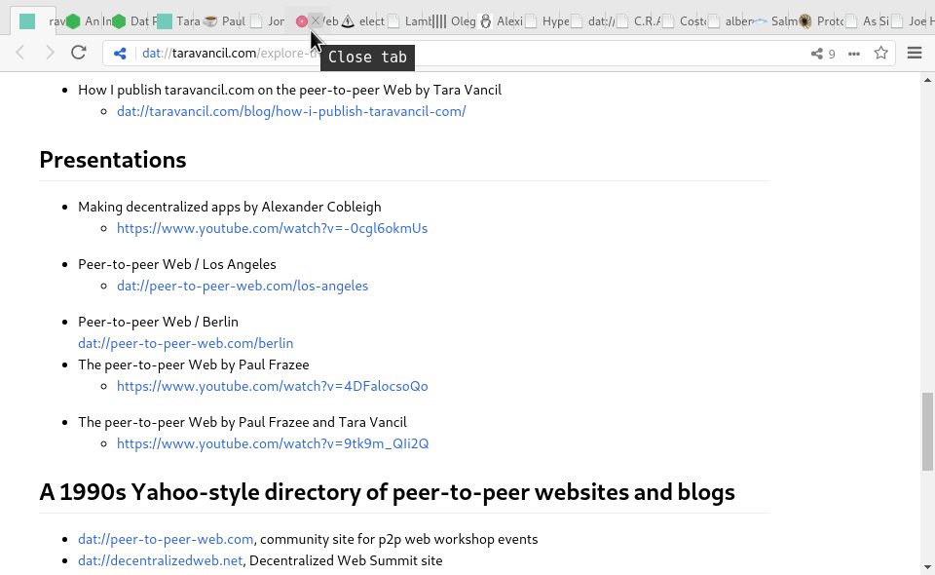This screenshot has height=575, width=935.
Task: Open the three-dot options menu
Action: (851, 54)
